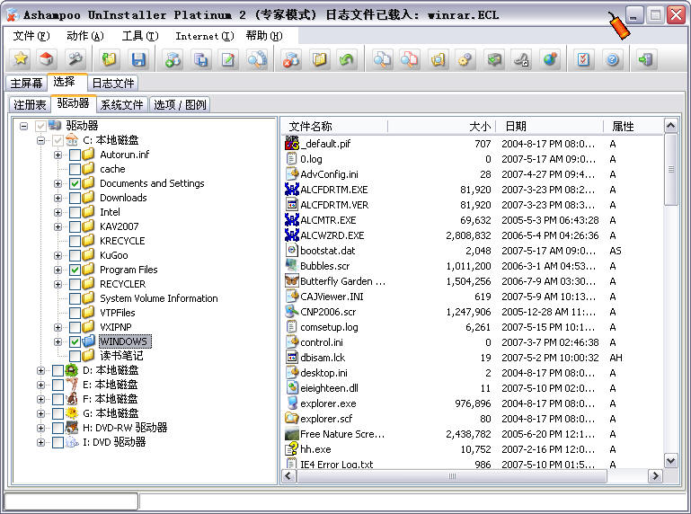Image resolution: width=691 pixels, height=514 pixels.
Task: Click the hh.exe help file icon
Action: (x=292, y=449)
